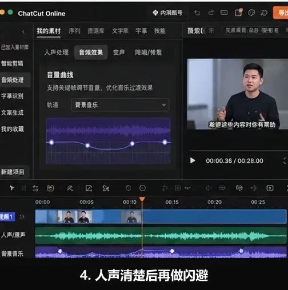Click the orange playhead marker on the ruler
The height and width of the screenshot is (290, 288).
(x=142, y=199)
